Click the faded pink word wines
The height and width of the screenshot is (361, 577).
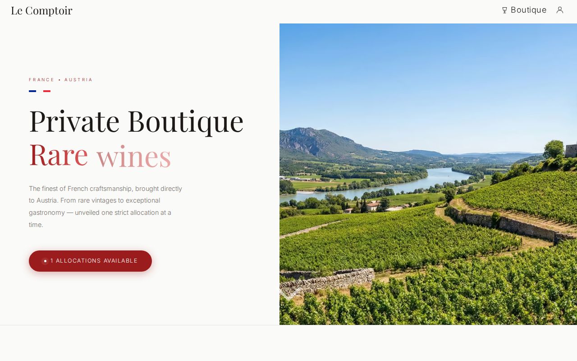[x=134, y=156]
